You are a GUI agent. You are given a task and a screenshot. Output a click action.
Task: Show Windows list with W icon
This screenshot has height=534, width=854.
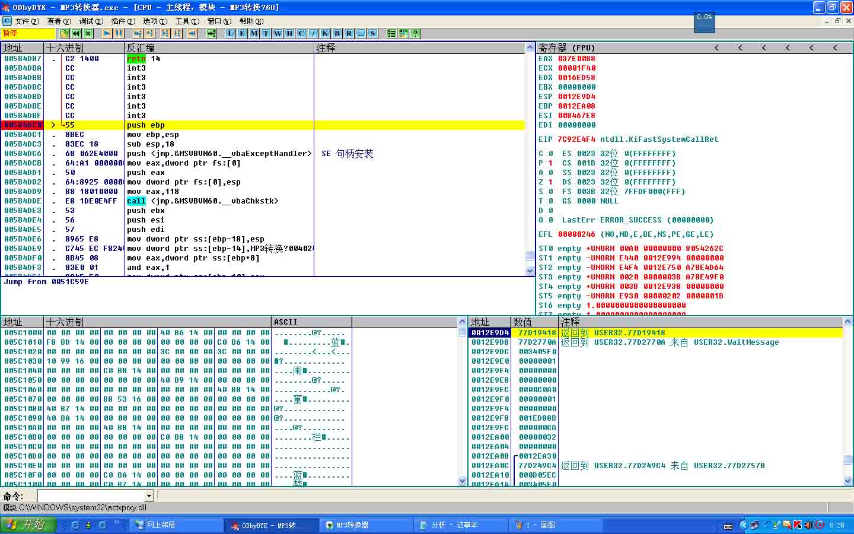[x=278, y=34]
